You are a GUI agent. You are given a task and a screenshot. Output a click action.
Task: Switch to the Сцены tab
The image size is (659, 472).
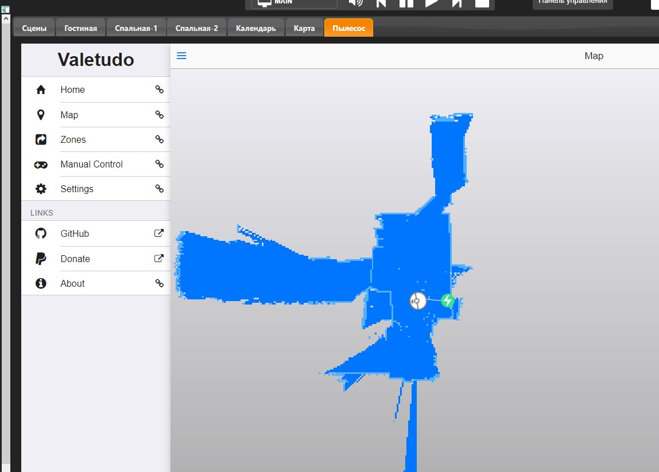(34, 28)
